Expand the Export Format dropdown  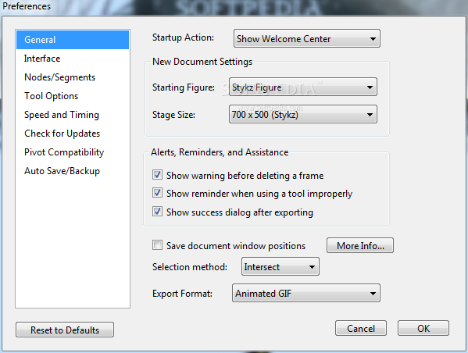click(306, 293)
